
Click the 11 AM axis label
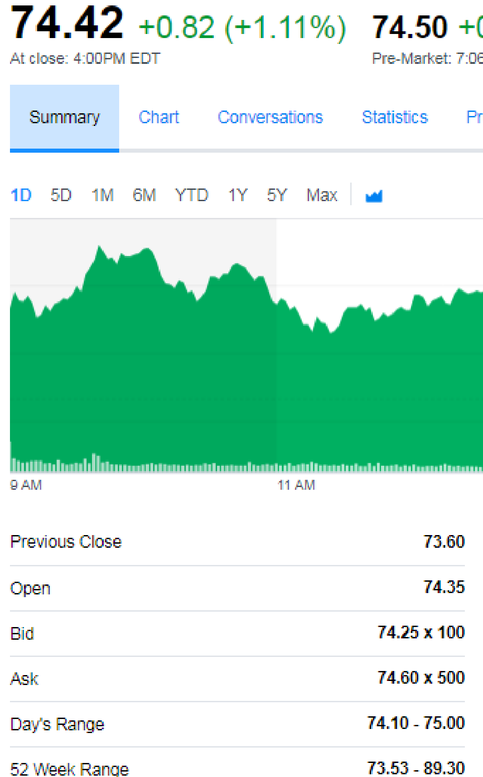tap(296, 485)
